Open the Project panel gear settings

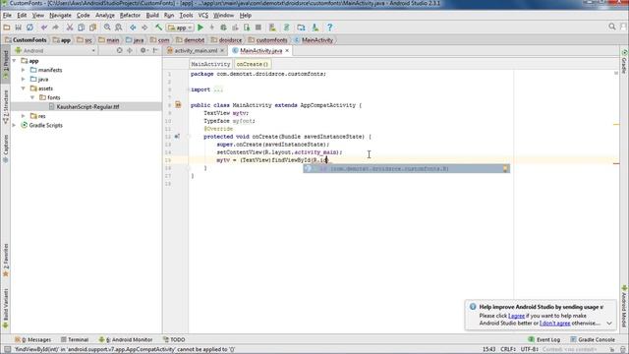[143, 50]
